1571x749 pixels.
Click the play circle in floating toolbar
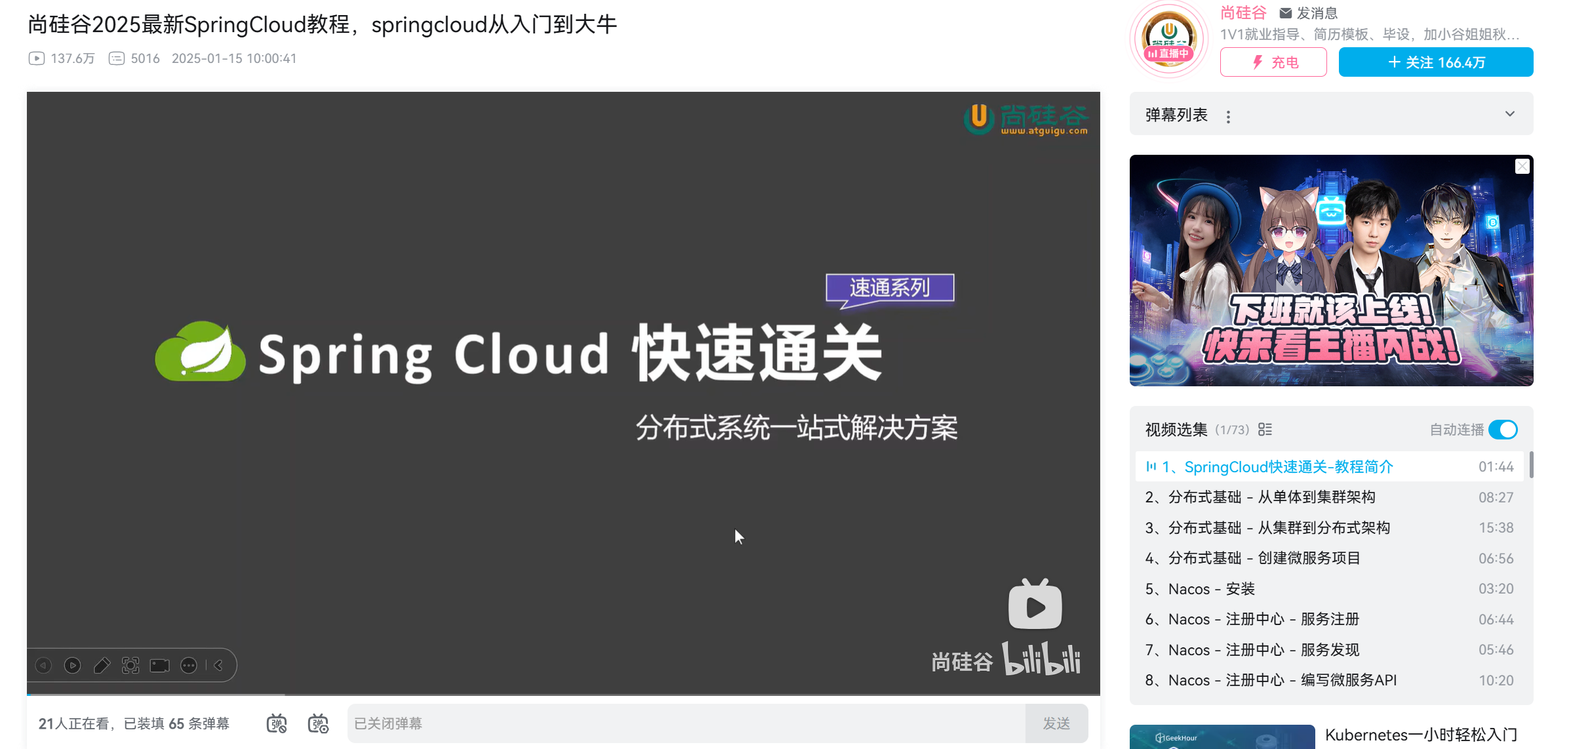pos(72,666)
